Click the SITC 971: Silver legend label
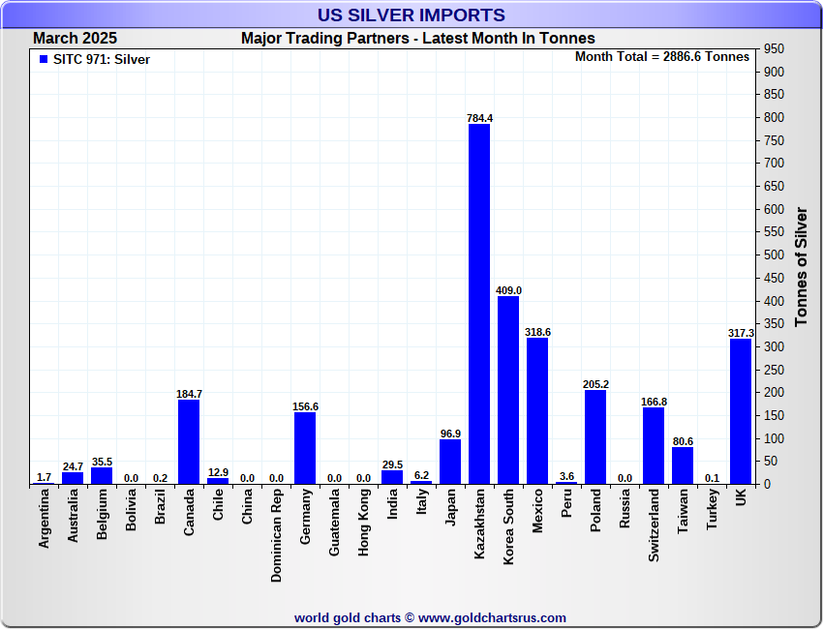Screen dimensions: 823x629 pyautogui.click(x=102, y=59)
